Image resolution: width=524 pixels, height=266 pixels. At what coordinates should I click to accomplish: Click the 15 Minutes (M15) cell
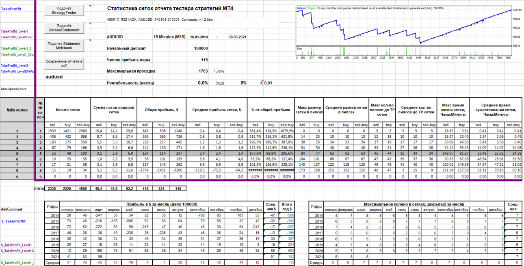coord(169,37)
